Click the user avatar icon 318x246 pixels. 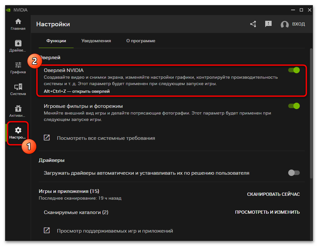tap(284, 24)
